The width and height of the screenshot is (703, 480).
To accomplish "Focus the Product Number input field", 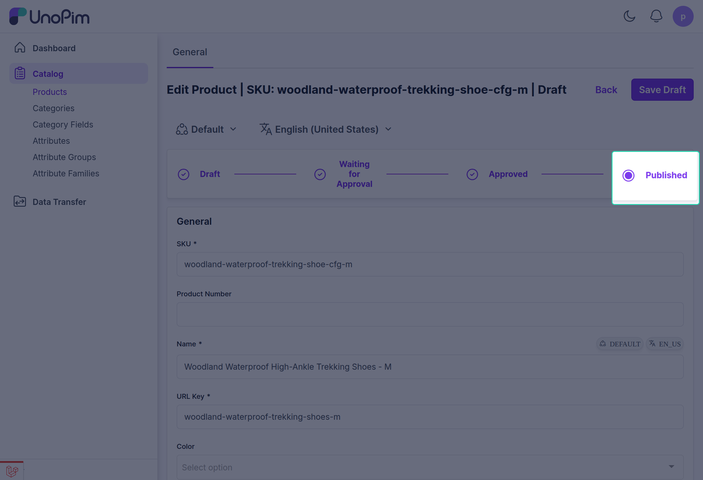I will point(430,314).
